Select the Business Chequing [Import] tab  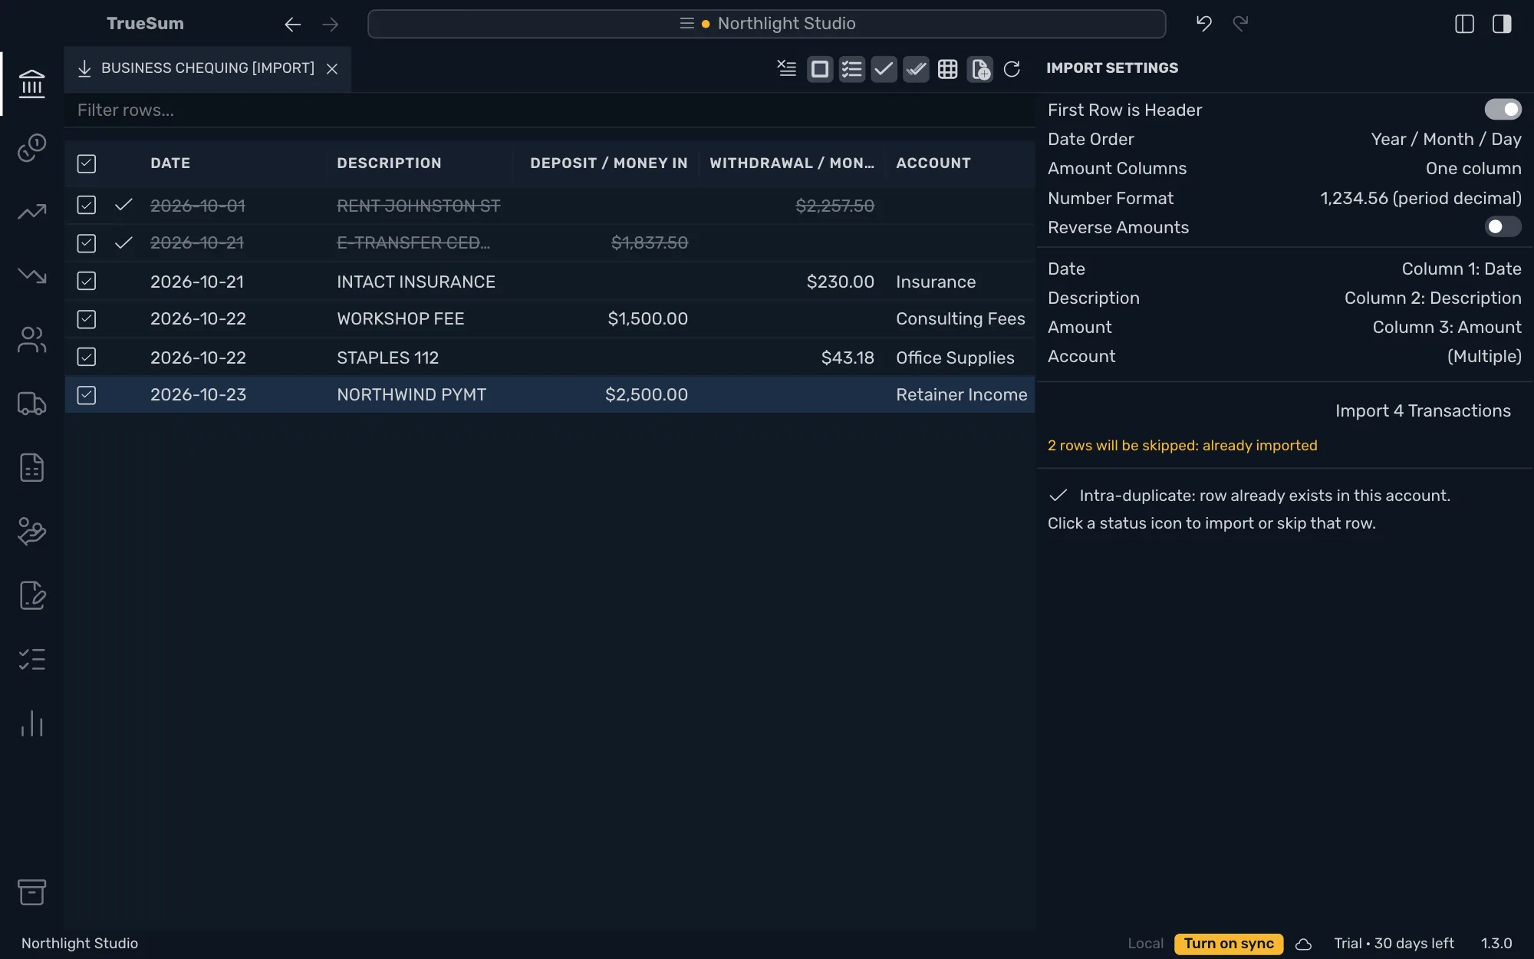(x=208, y=68)
